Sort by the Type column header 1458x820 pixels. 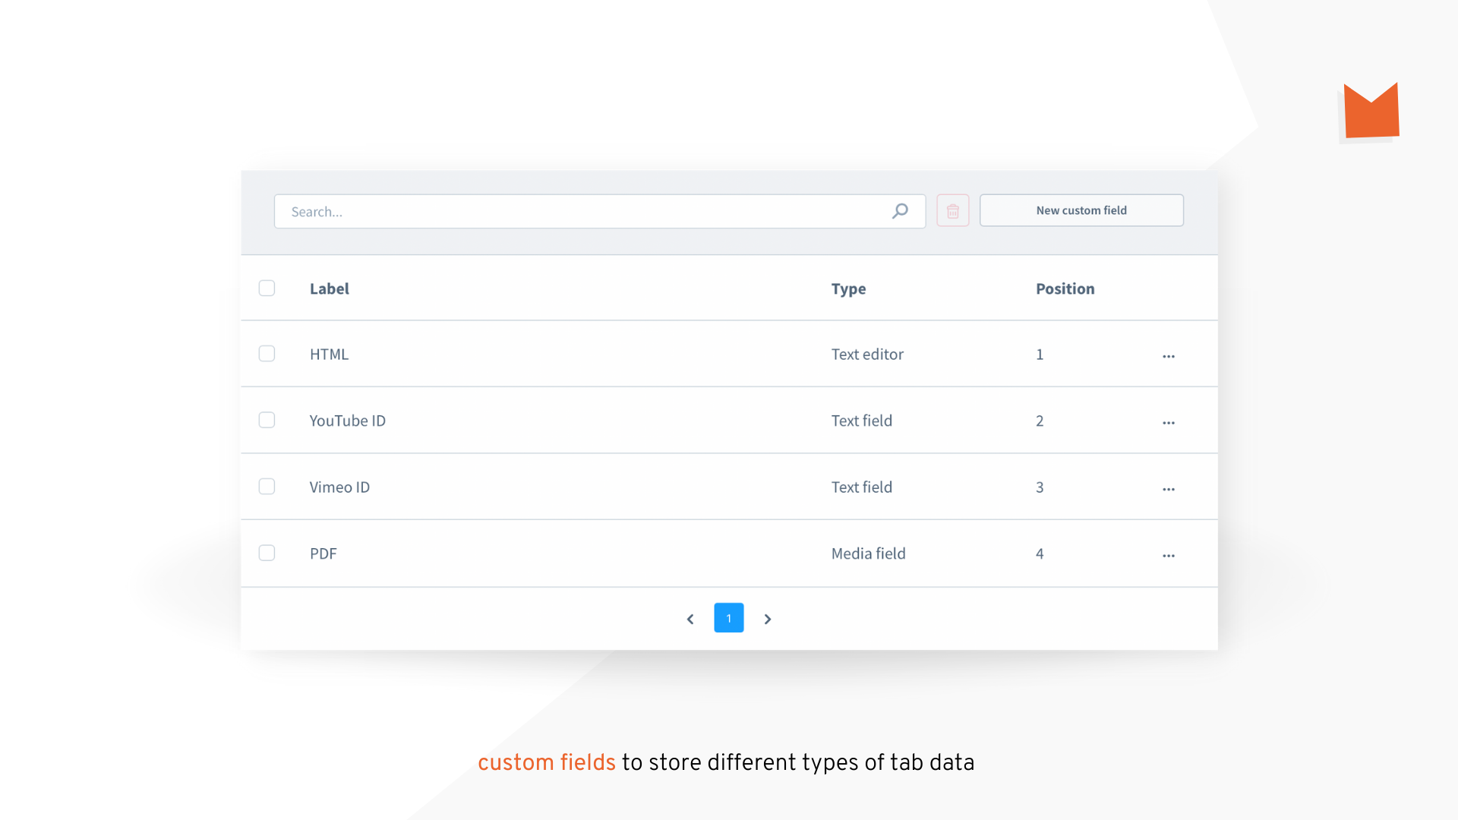[x=848, y=289]
